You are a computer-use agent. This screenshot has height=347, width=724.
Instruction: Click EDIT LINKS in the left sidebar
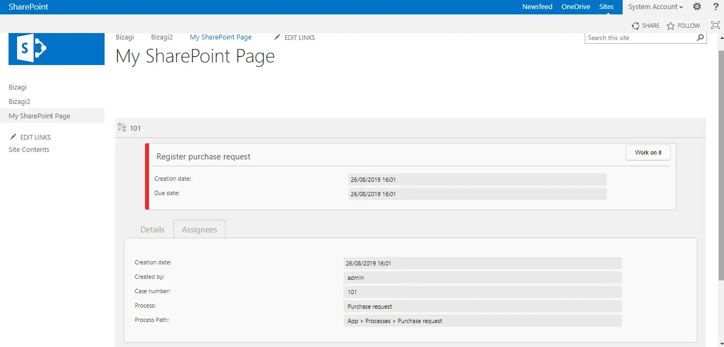[36, 138]
